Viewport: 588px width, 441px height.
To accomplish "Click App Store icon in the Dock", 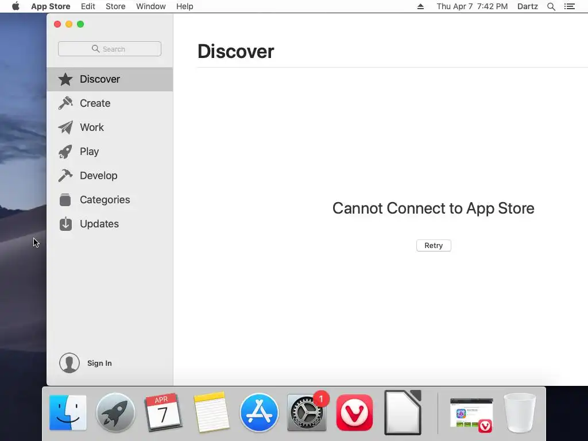I will click(x=259, y=412).
